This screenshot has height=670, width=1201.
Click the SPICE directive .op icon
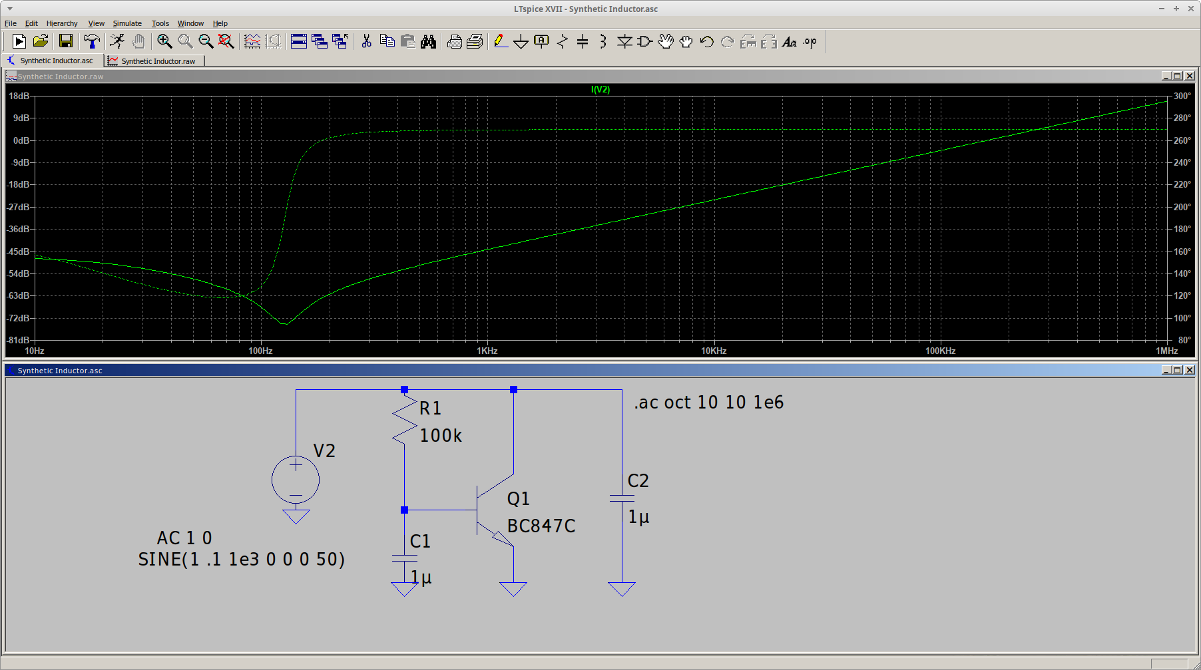(810, 41)
